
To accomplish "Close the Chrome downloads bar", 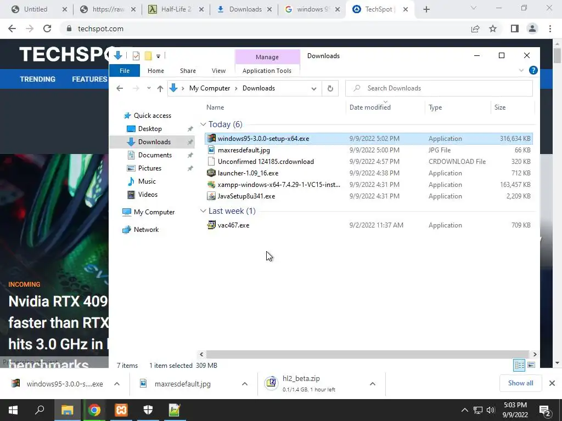I will (x=552, y=383).
